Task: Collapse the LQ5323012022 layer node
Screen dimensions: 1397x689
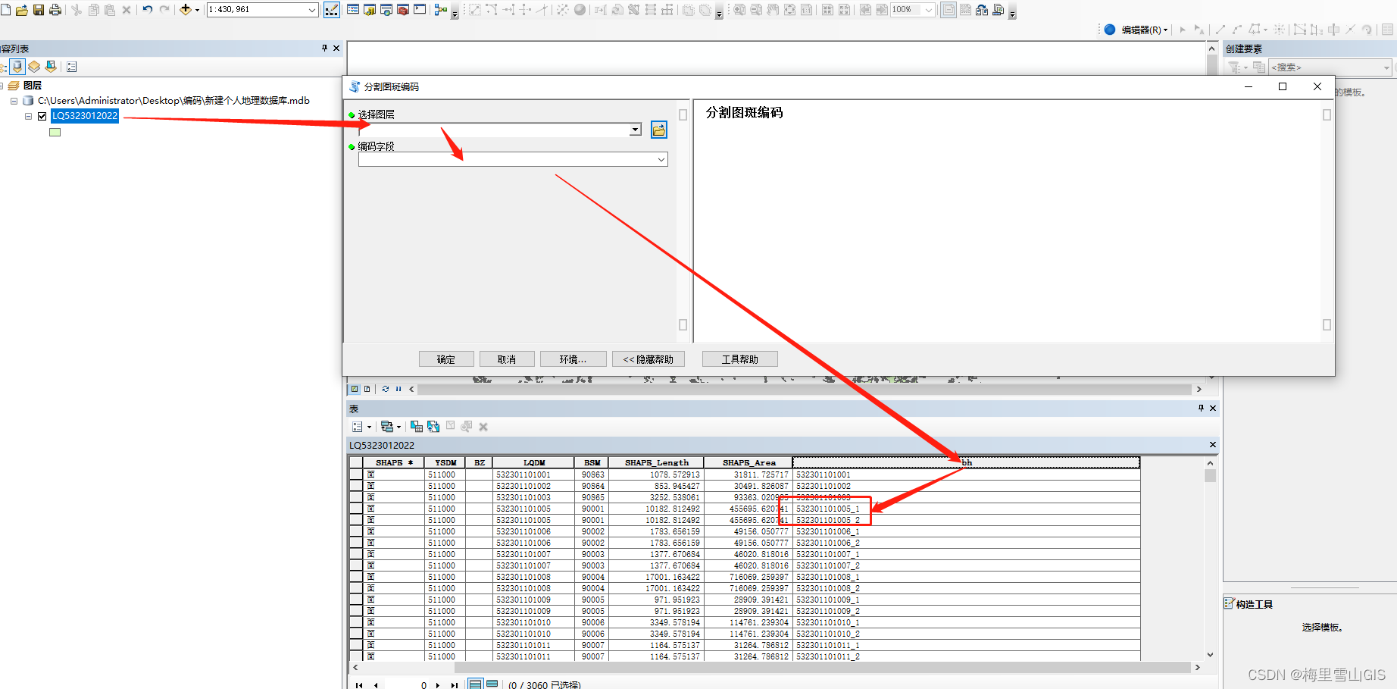Action: click(x=29, y=116)
